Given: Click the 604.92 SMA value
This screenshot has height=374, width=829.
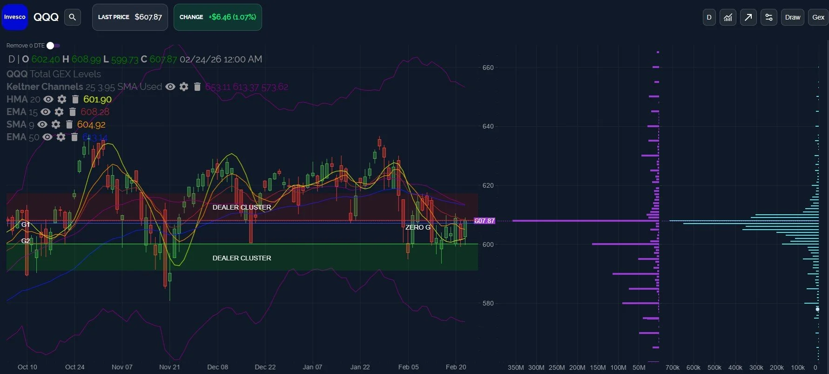Looking at the screenshot, I should tap(91, 124).
